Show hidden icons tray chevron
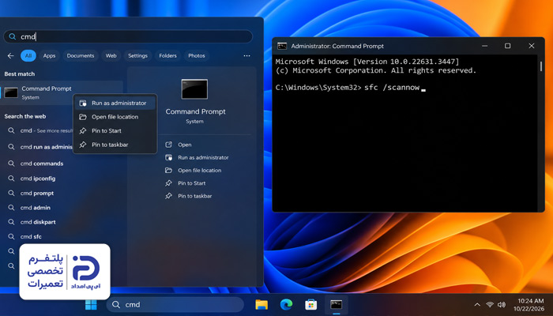553x316 pixels. click(x=477, y=305)
